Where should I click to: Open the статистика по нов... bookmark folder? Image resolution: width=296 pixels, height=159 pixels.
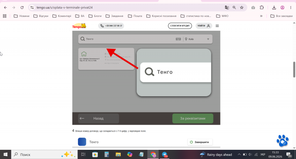click(x=196, y=16)
